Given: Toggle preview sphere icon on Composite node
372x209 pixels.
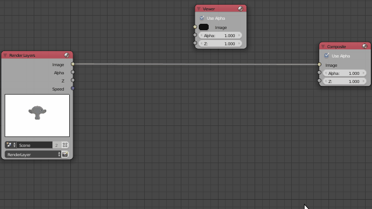Looking at the screenshot, I should pos(364,46).
